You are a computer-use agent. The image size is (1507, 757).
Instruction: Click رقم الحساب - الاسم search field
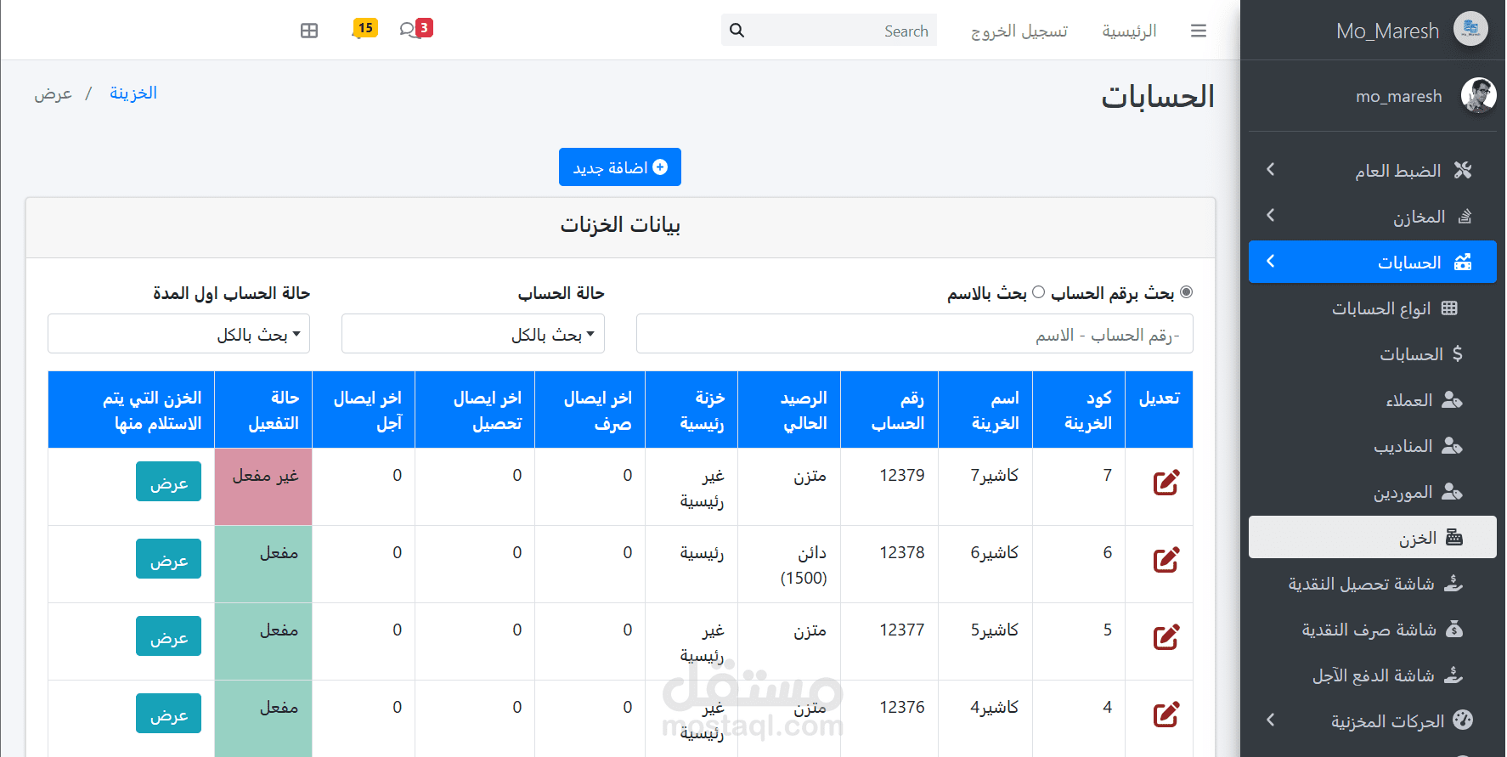pyautogui.click(x=914, y=334)
